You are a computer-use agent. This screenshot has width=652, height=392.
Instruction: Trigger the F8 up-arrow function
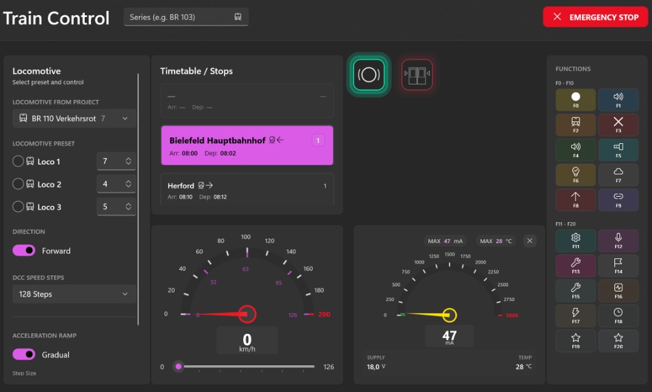tap(576, 200)
